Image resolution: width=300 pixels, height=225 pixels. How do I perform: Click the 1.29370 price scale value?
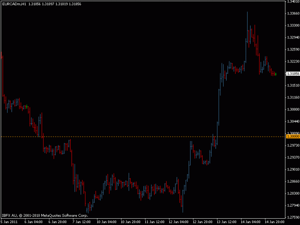click(293, 157)
